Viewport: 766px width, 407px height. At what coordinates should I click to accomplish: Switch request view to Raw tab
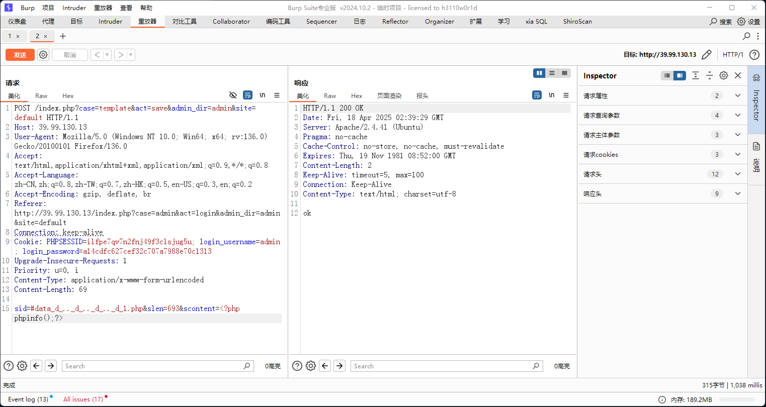pyautogui.click(x=41, y=95)
